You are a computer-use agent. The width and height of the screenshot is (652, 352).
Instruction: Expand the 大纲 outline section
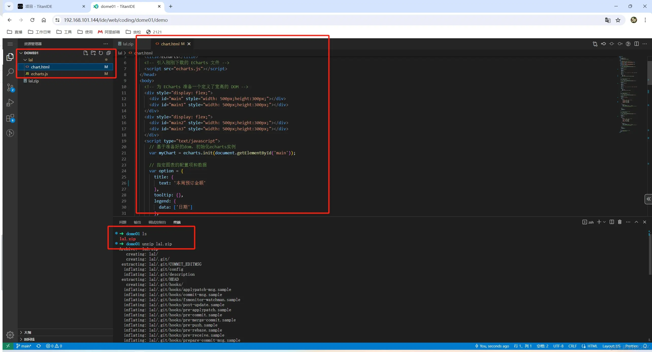click(x=27, y=332)
